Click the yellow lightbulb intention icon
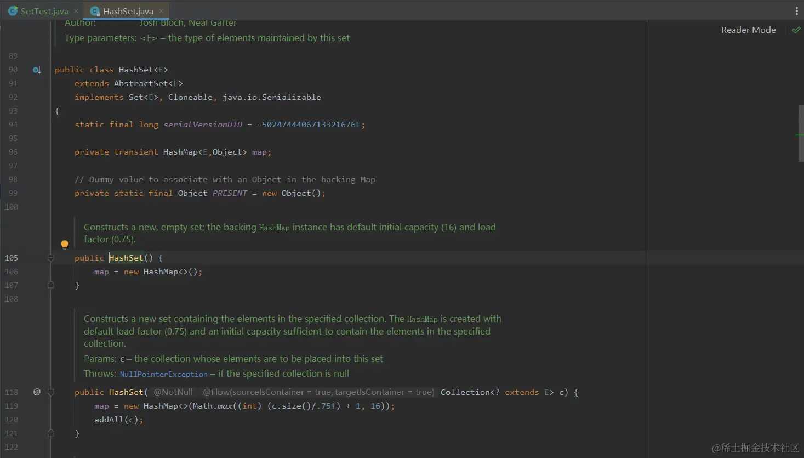The height and width of the screenshot is (458, 804). pyautogui.click(x=64, y=245)
